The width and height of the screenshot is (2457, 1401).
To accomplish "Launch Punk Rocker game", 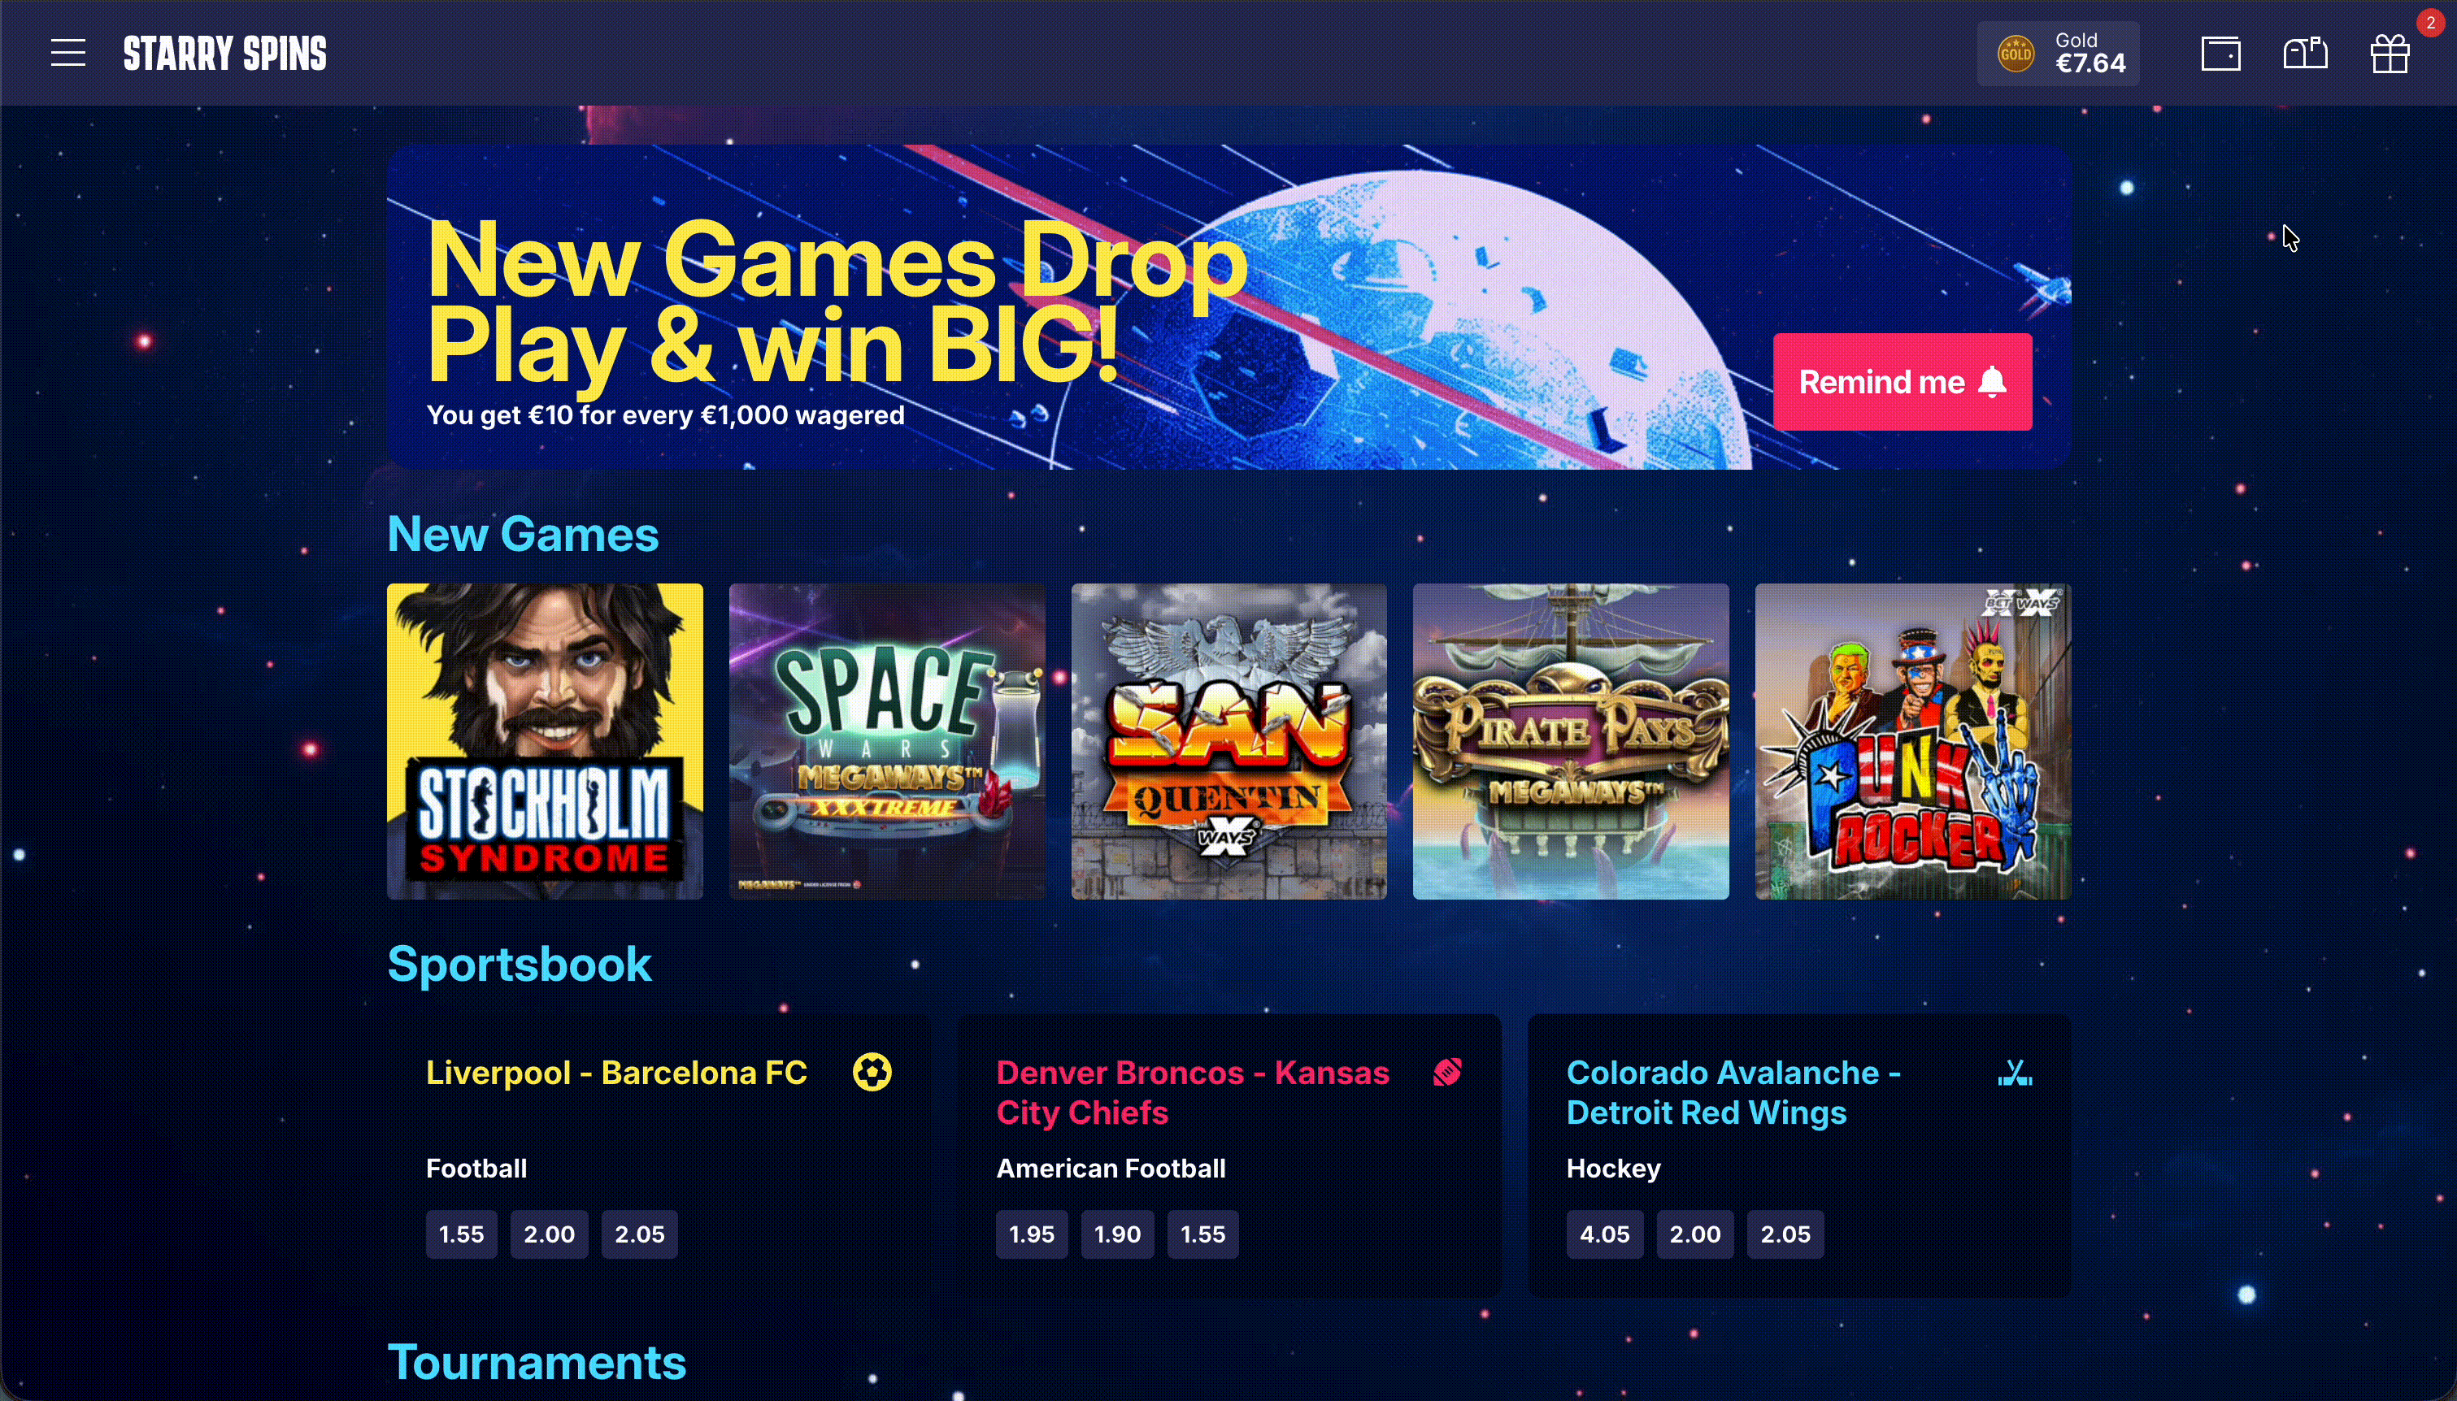I will tap(1912, 741).
